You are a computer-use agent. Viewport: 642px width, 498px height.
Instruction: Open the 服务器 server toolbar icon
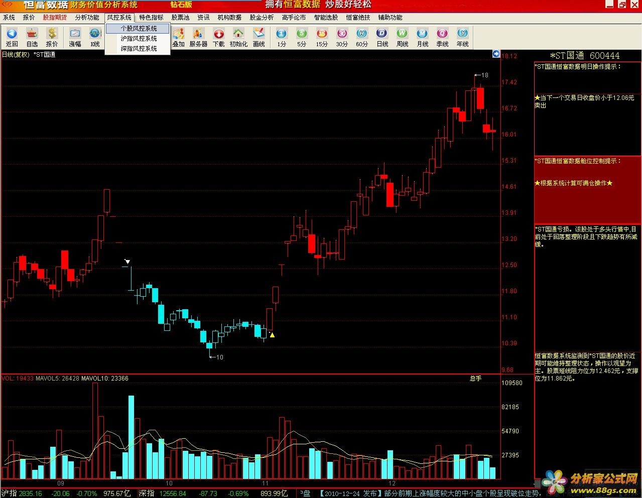[x=198, y=38]
